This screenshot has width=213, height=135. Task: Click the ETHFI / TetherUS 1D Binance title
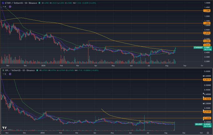[x=21, y=3]
